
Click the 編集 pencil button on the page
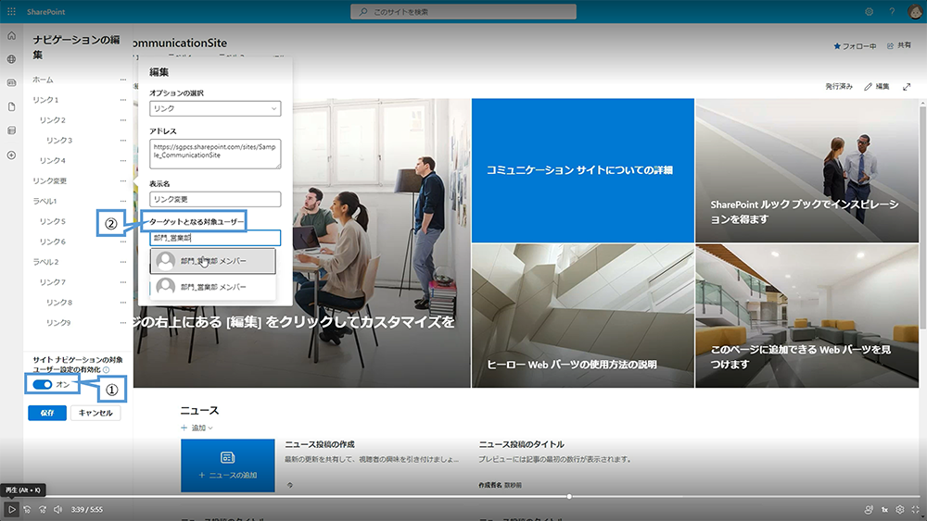pos(877,87)
